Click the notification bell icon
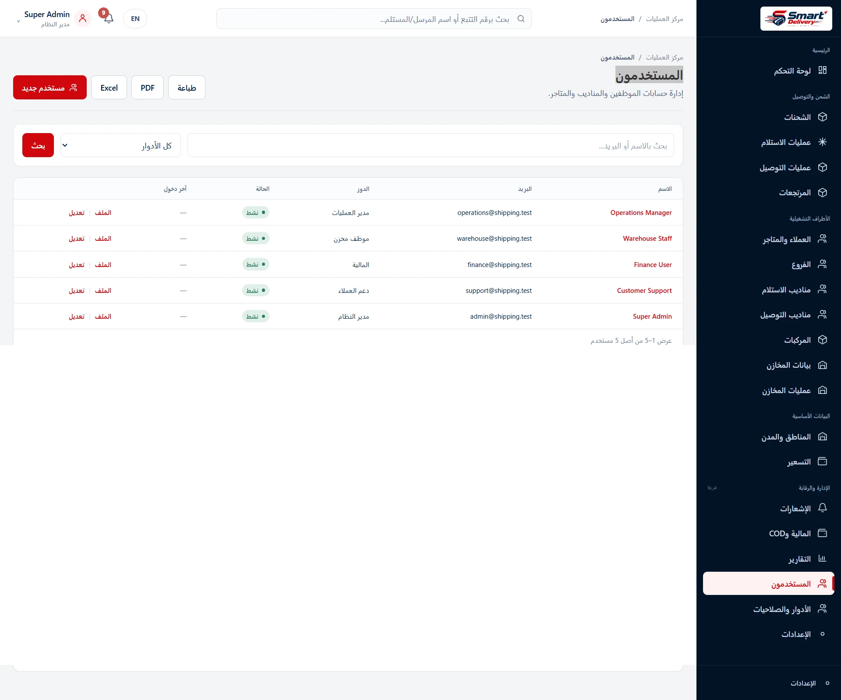Viewport: 841px width, 700px height. pyautogui.click(x=109, y=18)
